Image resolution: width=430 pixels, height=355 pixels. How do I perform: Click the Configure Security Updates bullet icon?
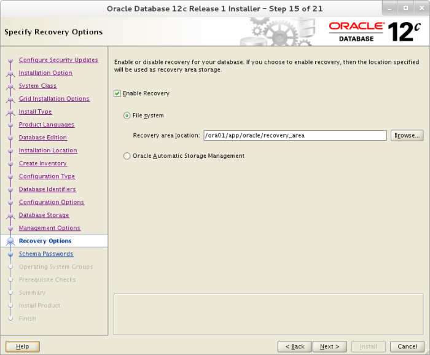[x=10, y=60]
